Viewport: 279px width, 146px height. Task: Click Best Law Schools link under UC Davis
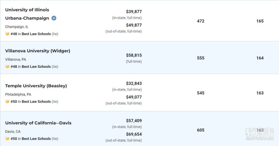click(x=36, y=139)
